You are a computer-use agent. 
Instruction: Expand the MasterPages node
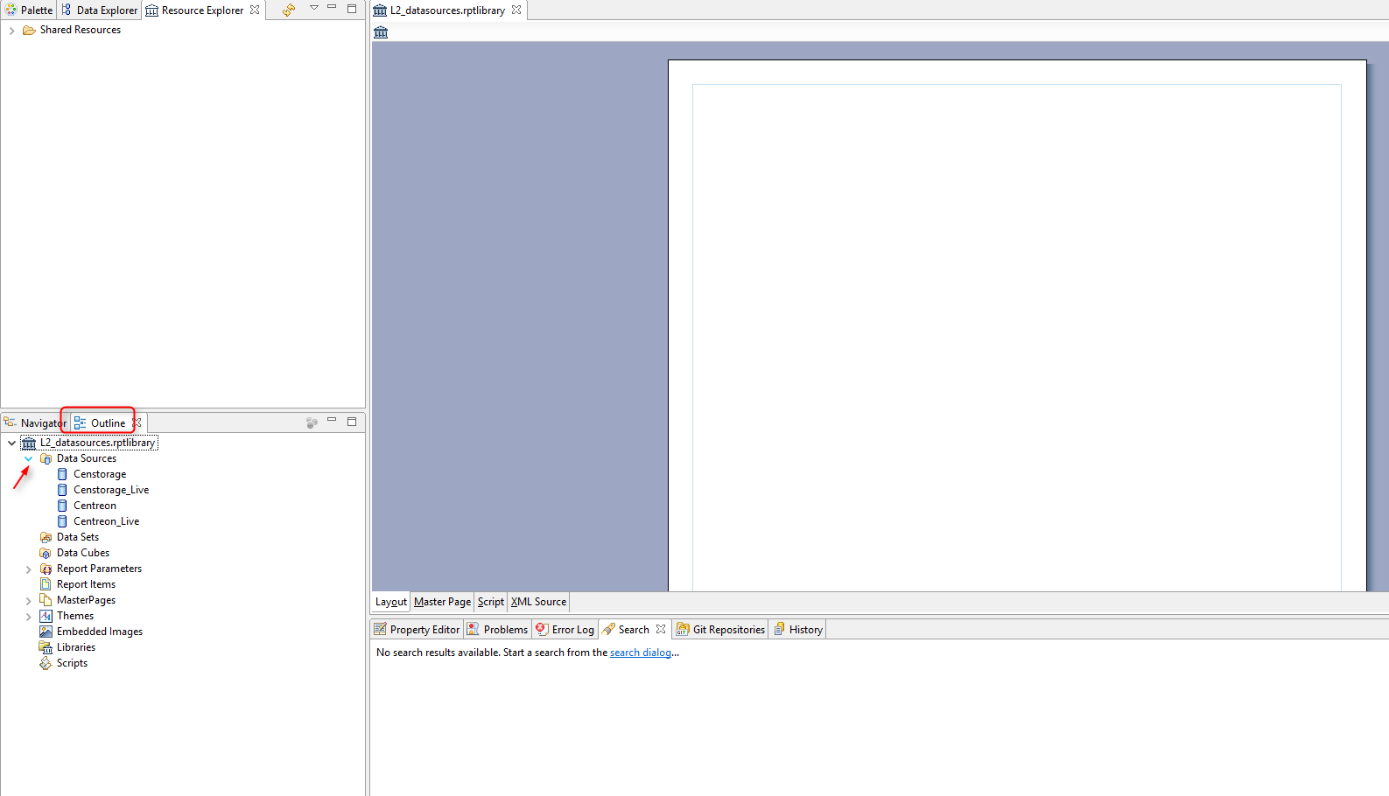click(28, 601)
